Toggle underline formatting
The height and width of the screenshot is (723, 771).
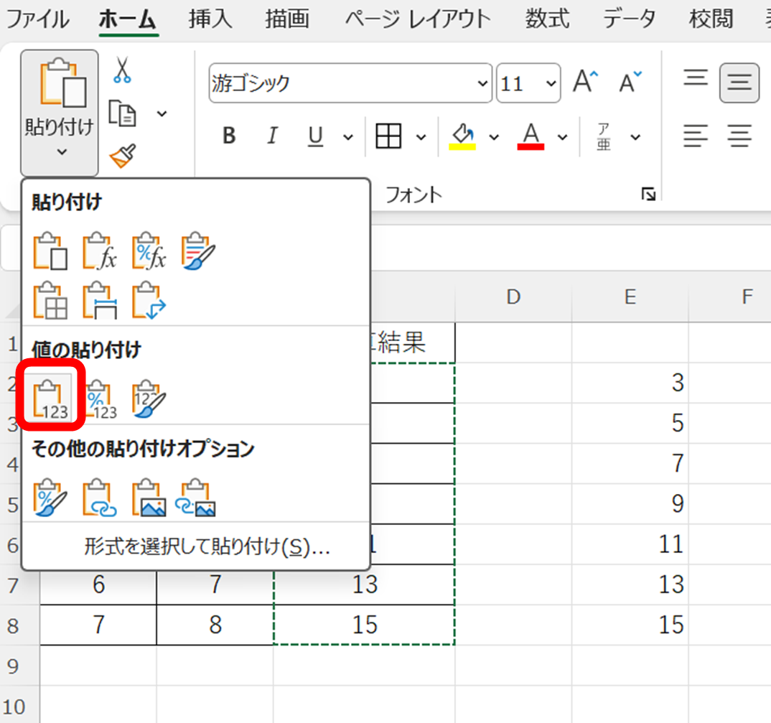tap(315, 136)
